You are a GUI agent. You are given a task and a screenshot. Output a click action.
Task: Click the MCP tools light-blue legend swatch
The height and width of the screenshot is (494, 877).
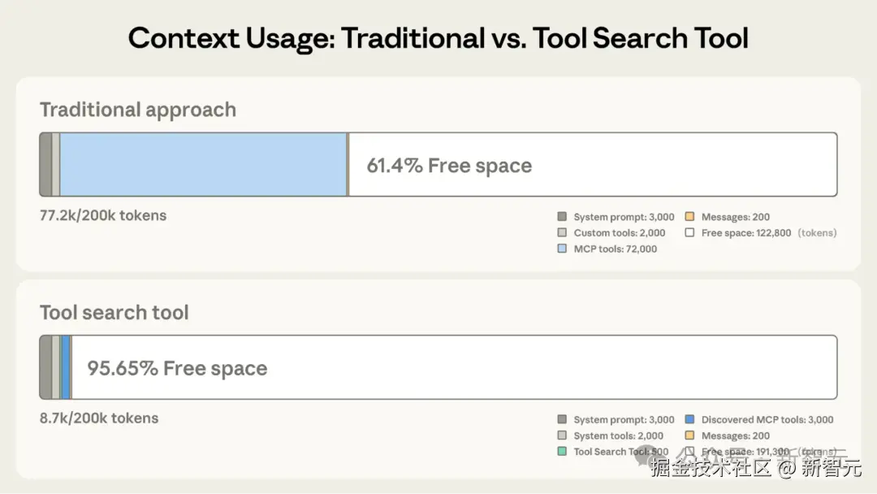point(562,249)
